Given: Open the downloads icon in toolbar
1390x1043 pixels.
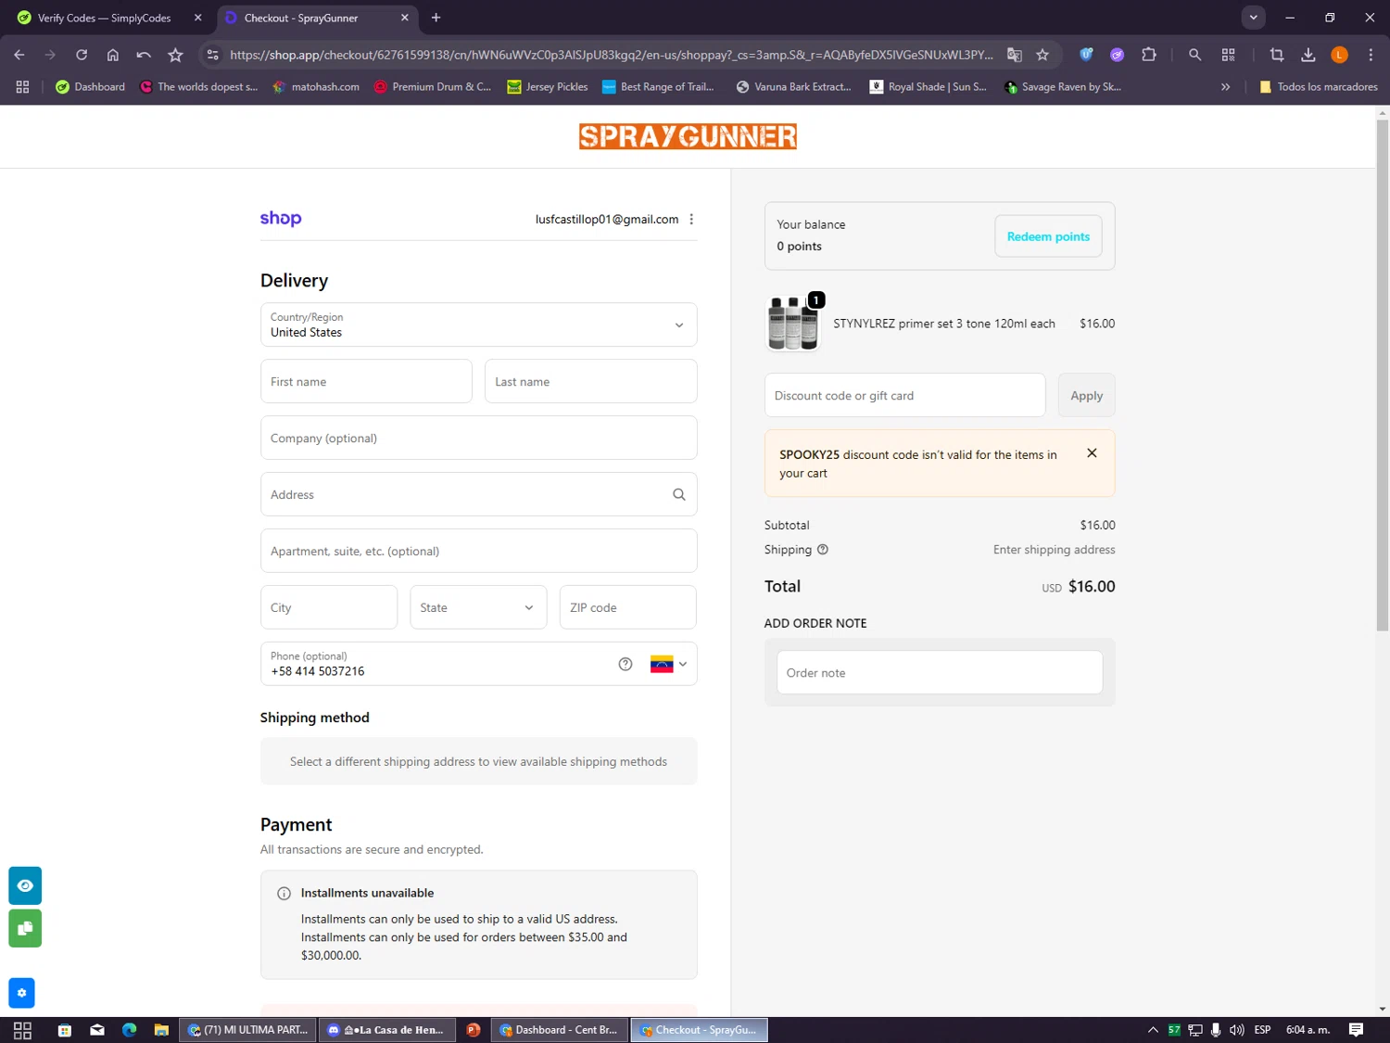Looking at the screenshot, I should pos(1308,55).
